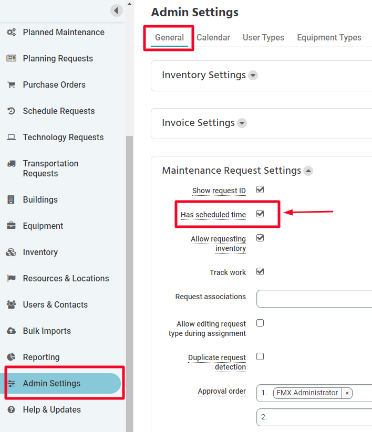The image size is (372, 432).
Task: Click the Purchase Orders cart icon
Action: (12, 85)
